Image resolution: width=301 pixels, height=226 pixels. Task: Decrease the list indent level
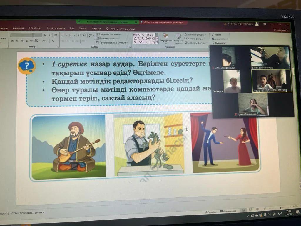[79, 35]
